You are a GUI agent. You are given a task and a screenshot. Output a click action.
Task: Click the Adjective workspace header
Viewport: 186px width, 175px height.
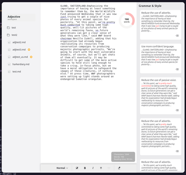tap(21, 18)
